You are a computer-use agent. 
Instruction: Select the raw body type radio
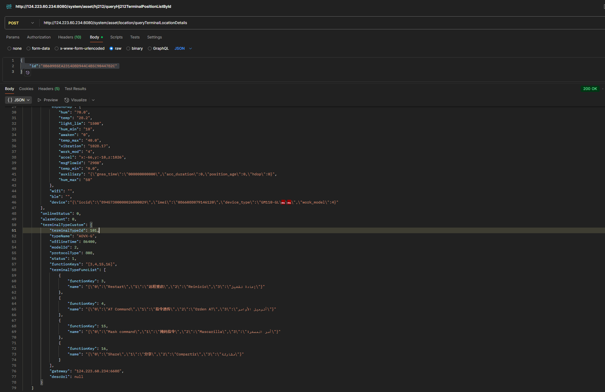coord(111,48)
